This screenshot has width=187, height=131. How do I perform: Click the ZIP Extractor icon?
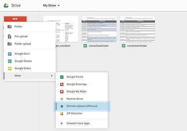pyautogui.click(x=62, y=113)
